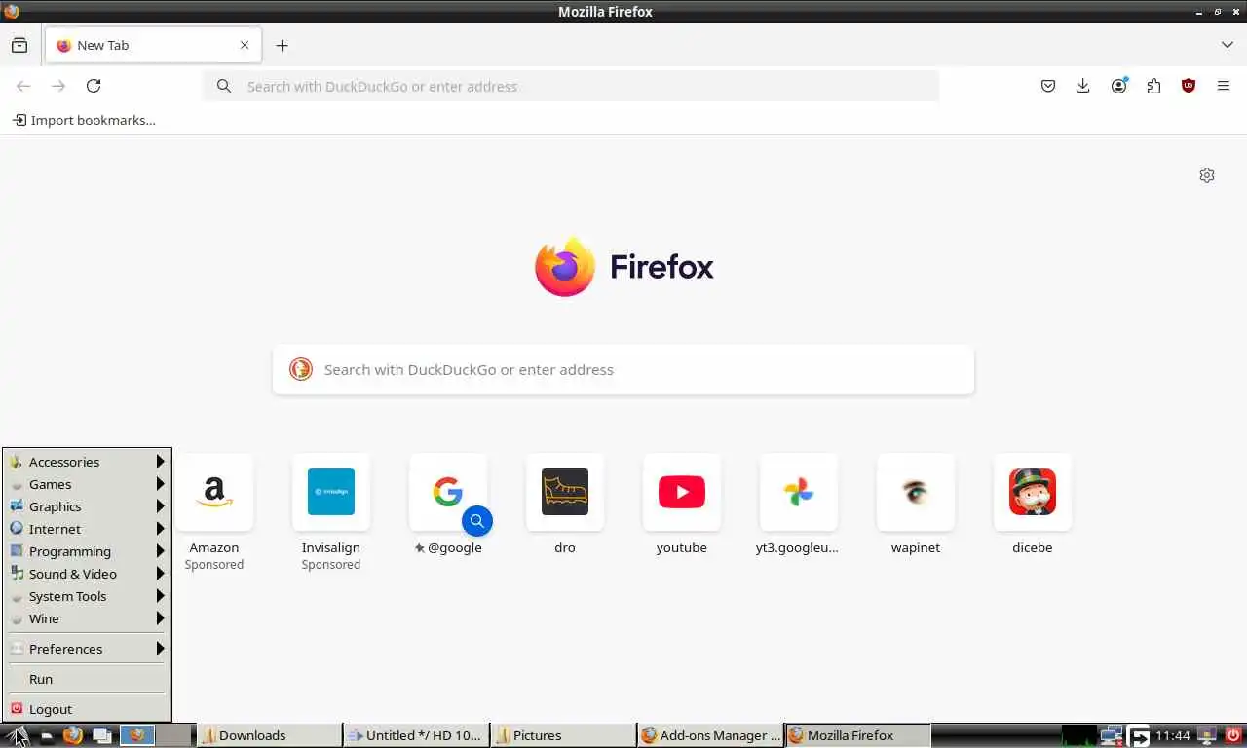Expand the list all tabs chevron
This screenshot has height=748, width=1247.
pyautogui.click(x=1227, y=45)
